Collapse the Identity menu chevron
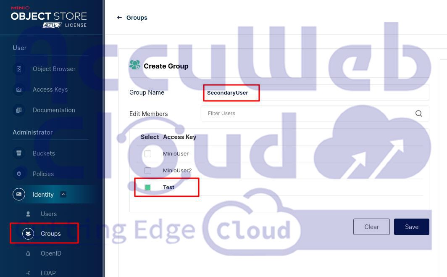Image resolution: width=447 pixels, height=277 pixels. [x=63, y=194]
